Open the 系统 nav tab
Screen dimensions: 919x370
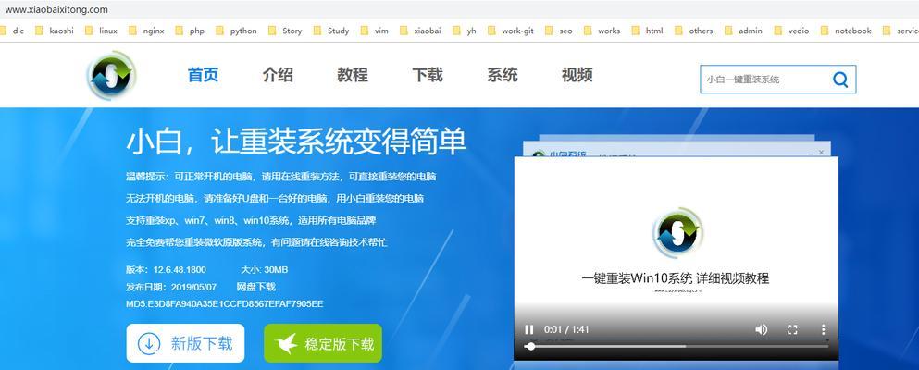[x=503, y=75]
